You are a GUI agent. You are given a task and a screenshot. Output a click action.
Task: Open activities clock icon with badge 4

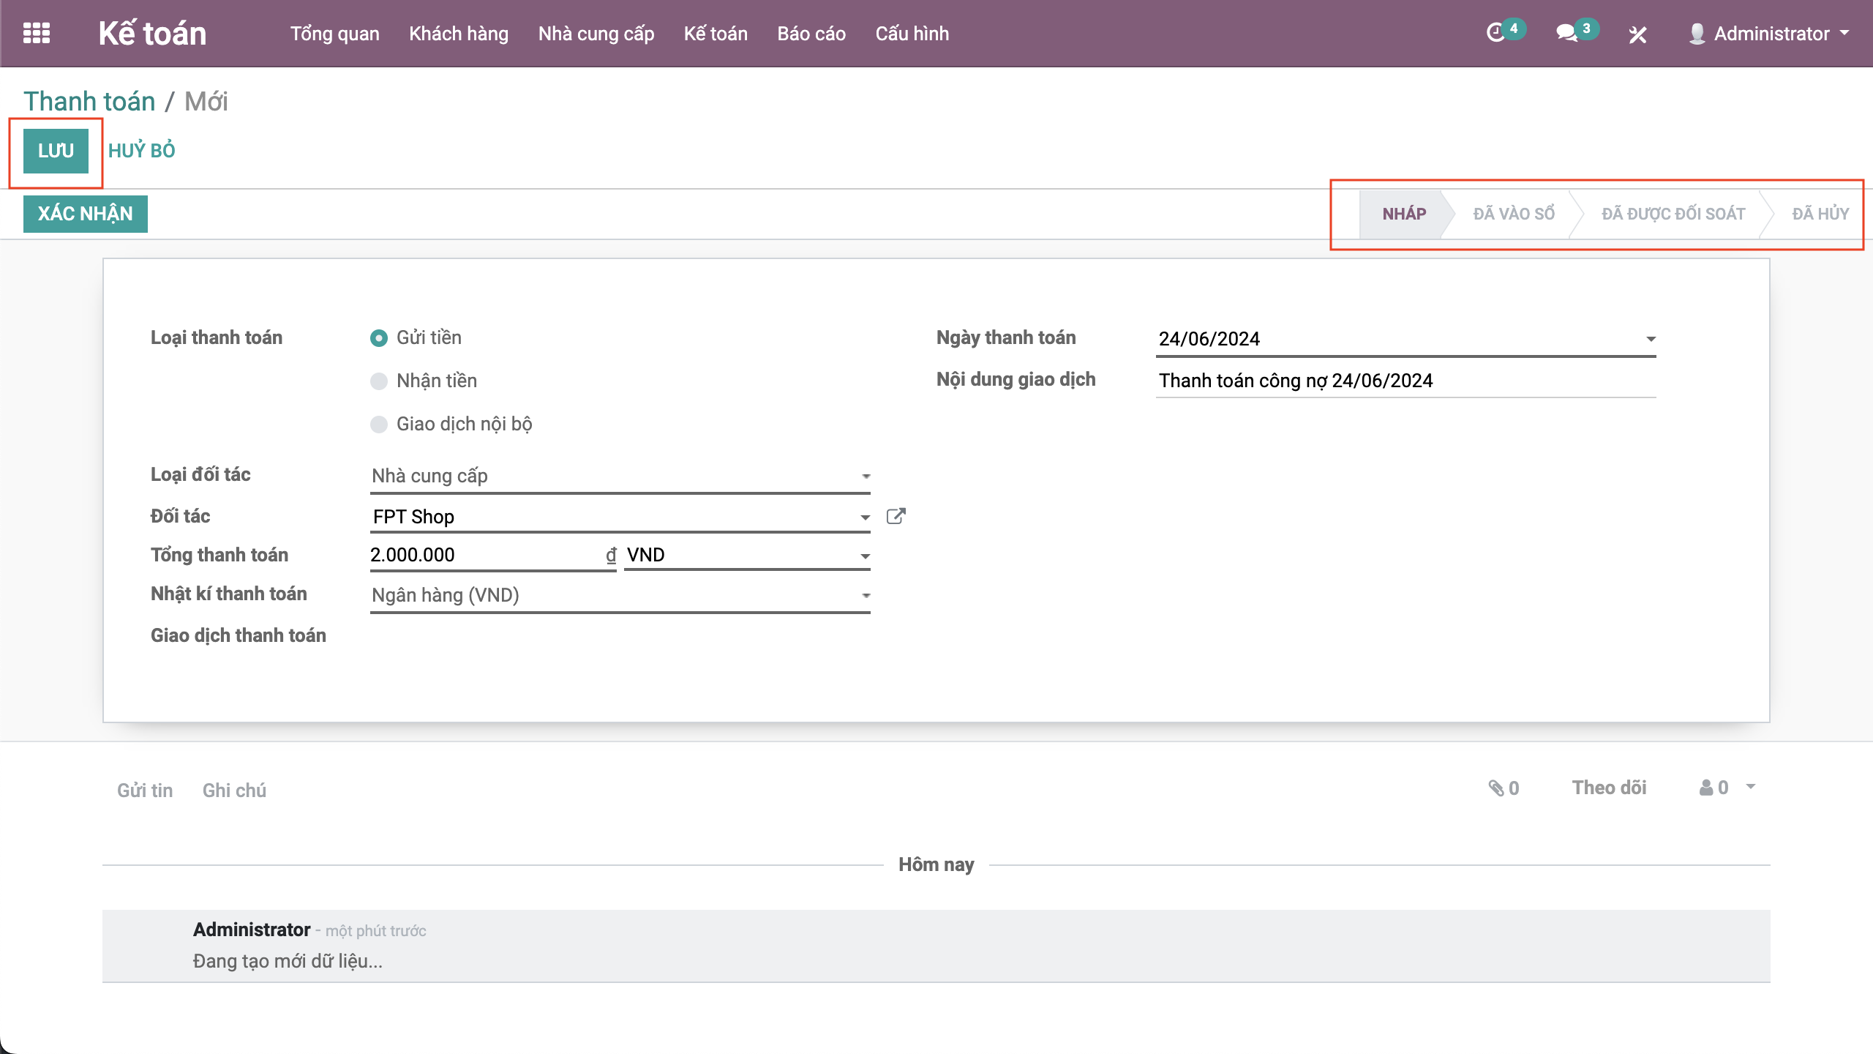(x=1495, y=33)
